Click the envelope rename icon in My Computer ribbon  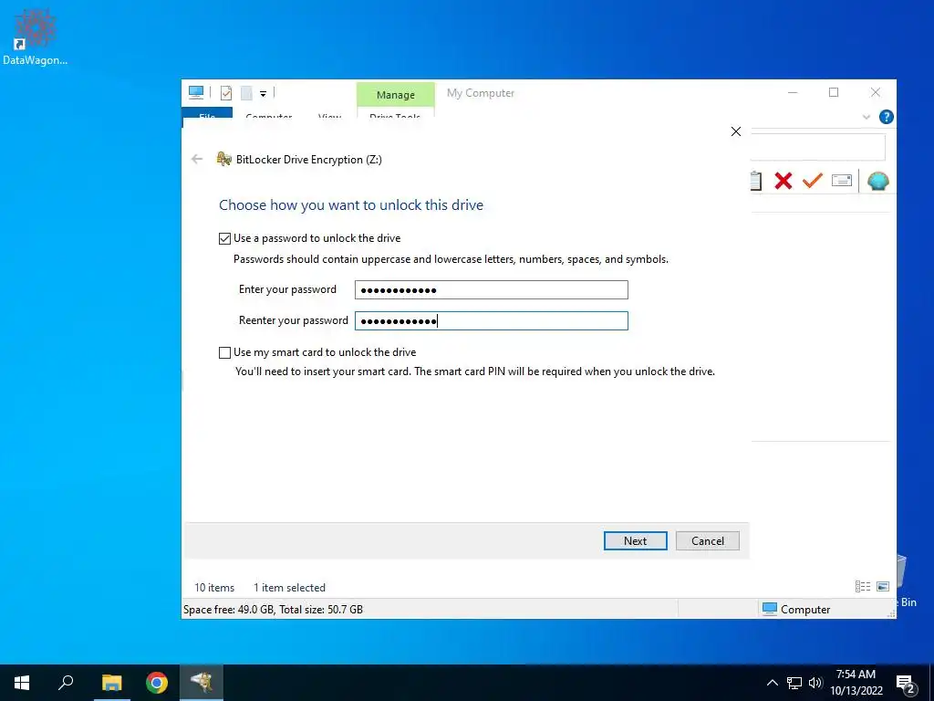coord(841,180)
